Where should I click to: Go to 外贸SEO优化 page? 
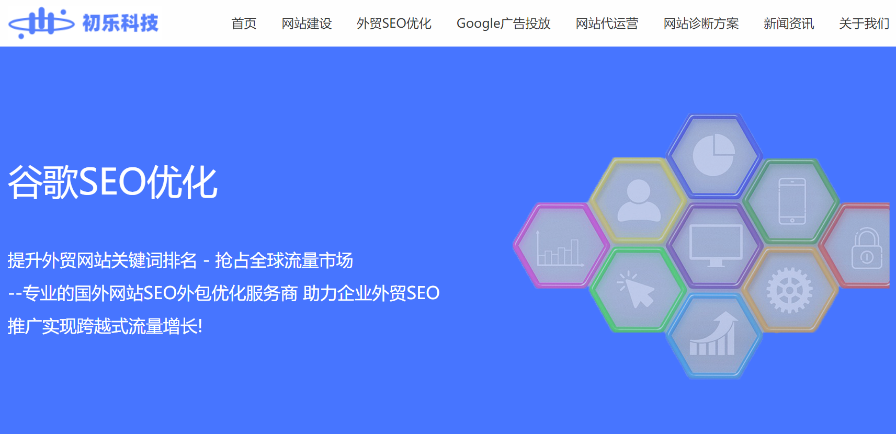pos(394,24)
